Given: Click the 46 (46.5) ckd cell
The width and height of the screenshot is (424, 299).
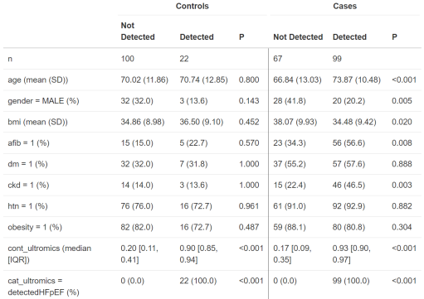Looking at the screenshot, I should (348, 185).
